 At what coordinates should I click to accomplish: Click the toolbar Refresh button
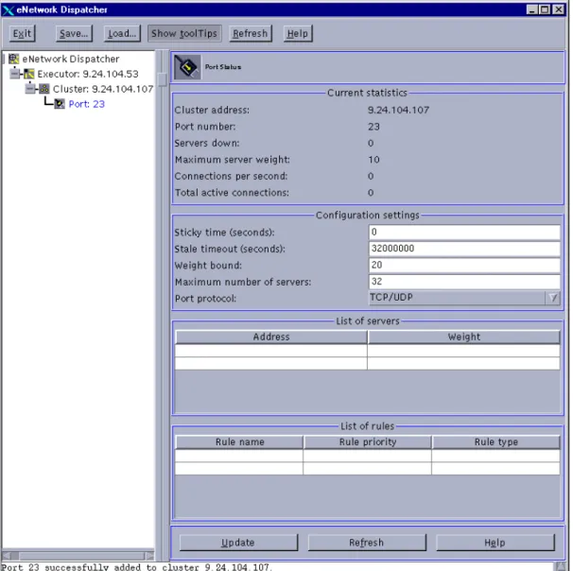251,34
